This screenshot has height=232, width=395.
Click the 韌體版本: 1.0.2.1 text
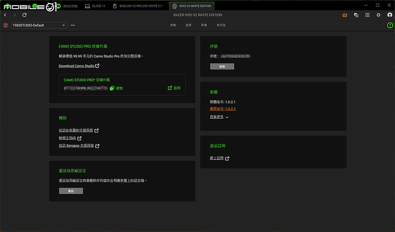[223, 102]
